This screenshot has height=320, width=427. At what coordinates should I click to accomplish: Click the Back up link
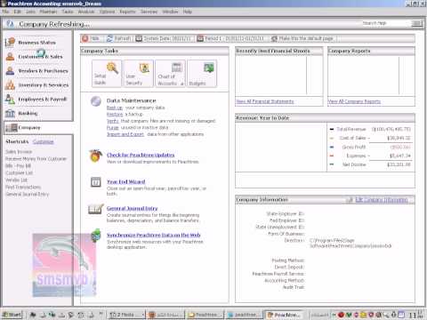(x=115, y=108)
